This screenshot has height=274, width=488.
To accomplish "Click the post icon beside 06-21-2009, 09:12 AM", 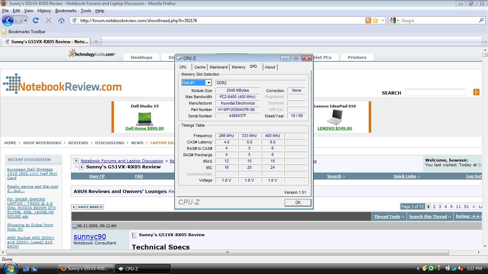I will coord(75,226).
